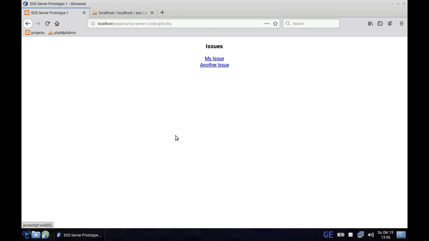Reload the current page
429x241 pixels.
point(47,24)
